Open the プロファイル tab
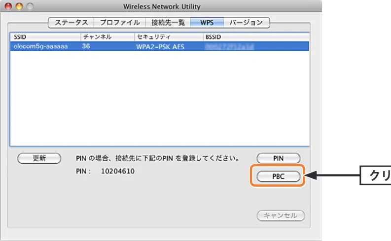This screenshot has width=391, height=241. point(120,23)
